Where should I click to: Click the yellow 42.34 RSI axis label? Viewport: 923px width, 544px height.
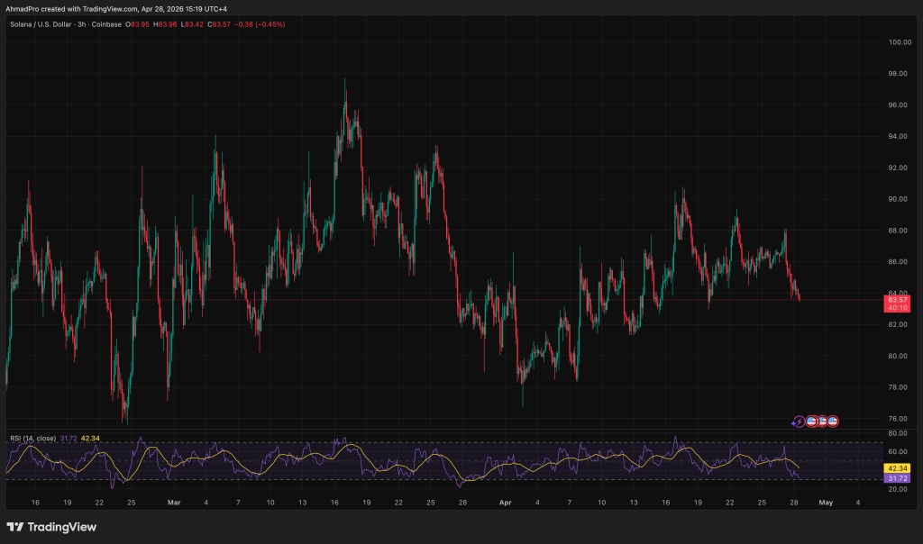point(897,468)
